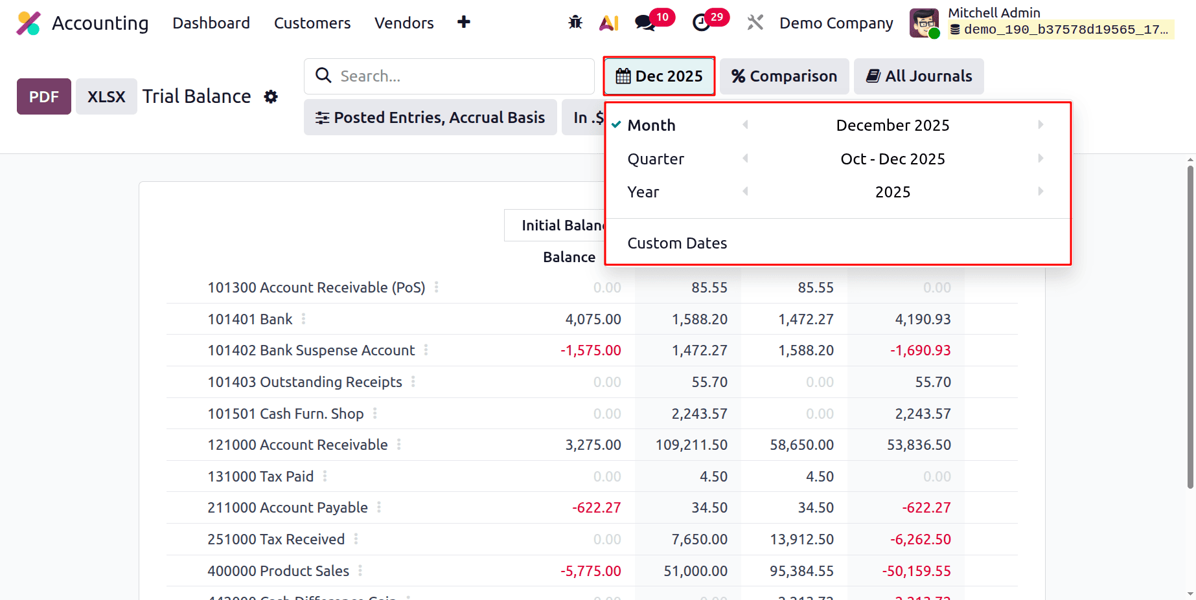The width and height of the screenshot is (1196, 600).
Task: Click the Oct - Dec 2025 quarter label
Action: pyautogui.click(x=893, y=159)
